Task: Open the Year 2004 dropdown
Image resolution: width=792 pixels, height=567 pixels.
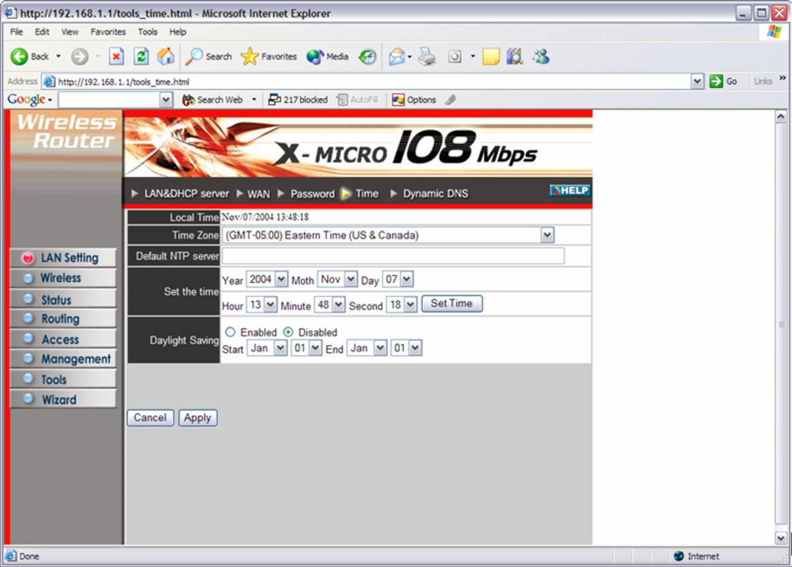Action: click(267, 279)
